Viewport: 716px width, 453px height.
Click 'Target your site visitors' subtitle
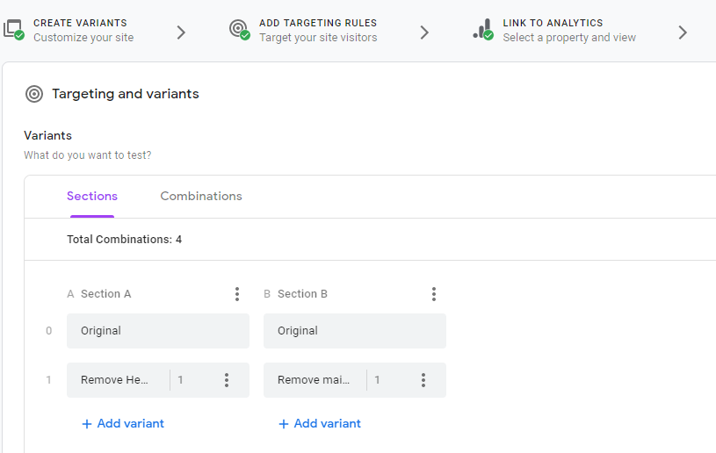point(318,38)
